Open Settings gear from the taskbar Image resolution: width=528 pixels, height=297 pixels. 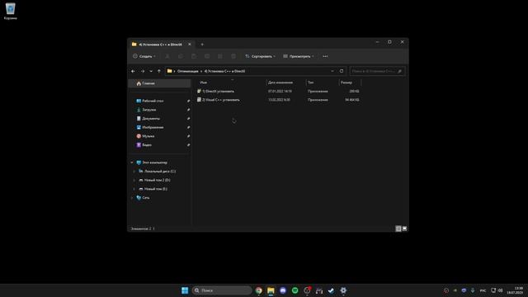(343, 290)
